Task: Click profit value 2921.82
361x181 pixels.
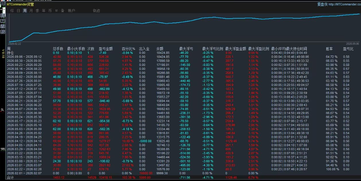Action: pyautogui.click(x=105, y=165)
